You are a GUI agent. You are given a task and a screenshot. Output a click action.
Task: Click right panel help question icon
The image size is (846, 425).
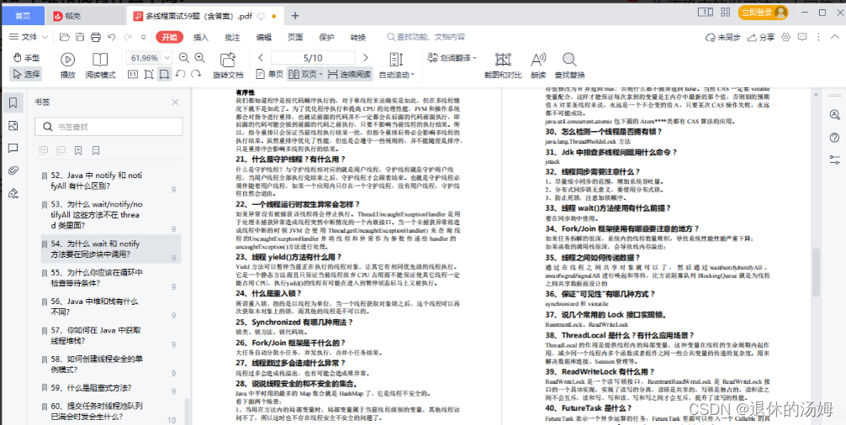click(835, 138)
